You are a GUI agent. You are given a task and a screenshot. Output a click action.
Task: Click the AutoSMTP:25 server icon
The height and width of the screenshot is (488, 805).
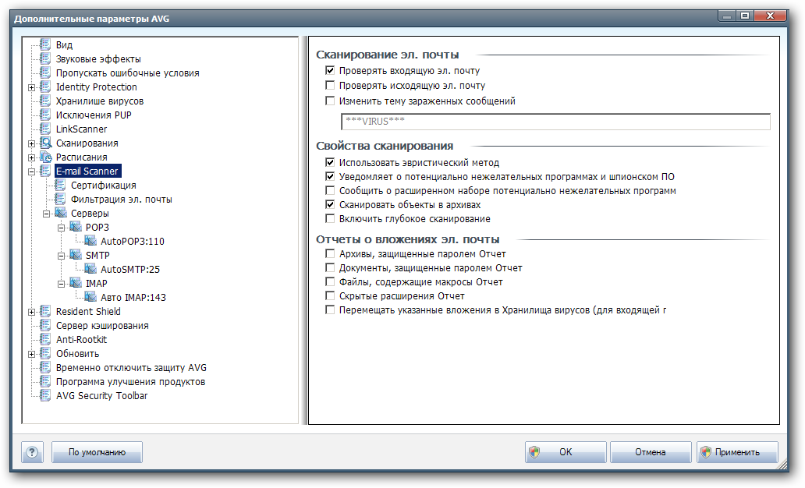point(90,269)
